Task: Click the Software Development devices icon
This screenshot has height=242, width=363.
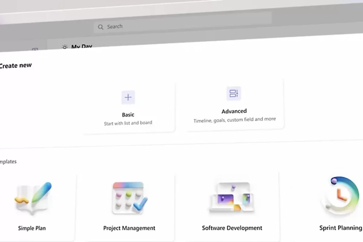Action: point(232,197)
